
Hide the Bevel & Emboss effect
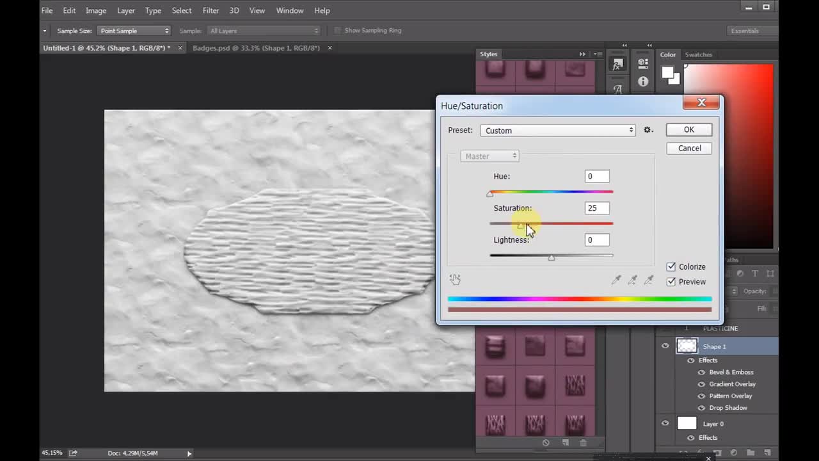pos(701,372)
